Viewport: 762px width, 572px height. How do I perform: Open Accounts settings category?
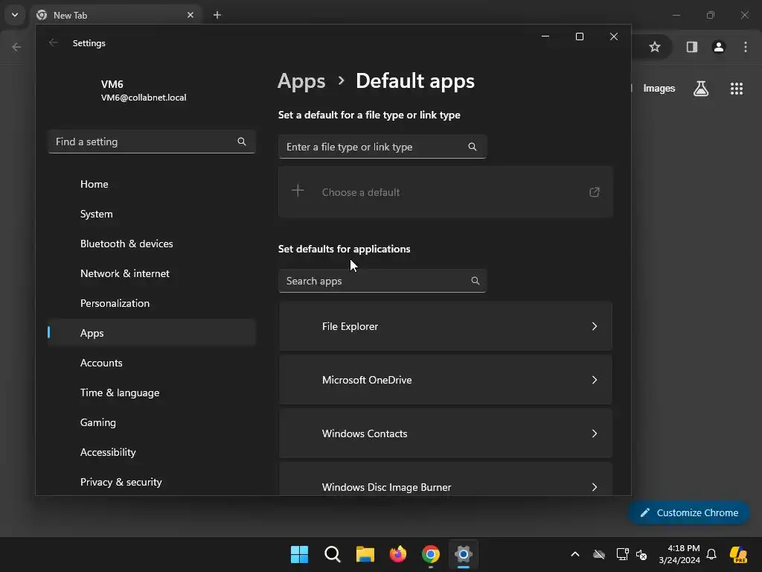[x=152, y=363]
